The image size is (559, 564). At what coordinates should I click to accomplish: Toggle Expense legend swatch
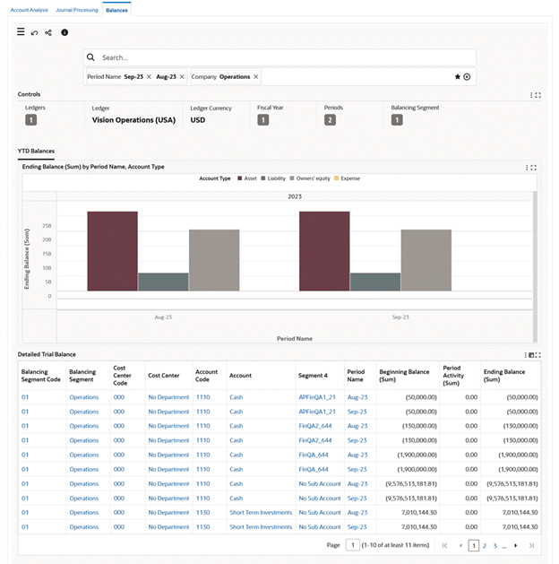coord(336,178)
